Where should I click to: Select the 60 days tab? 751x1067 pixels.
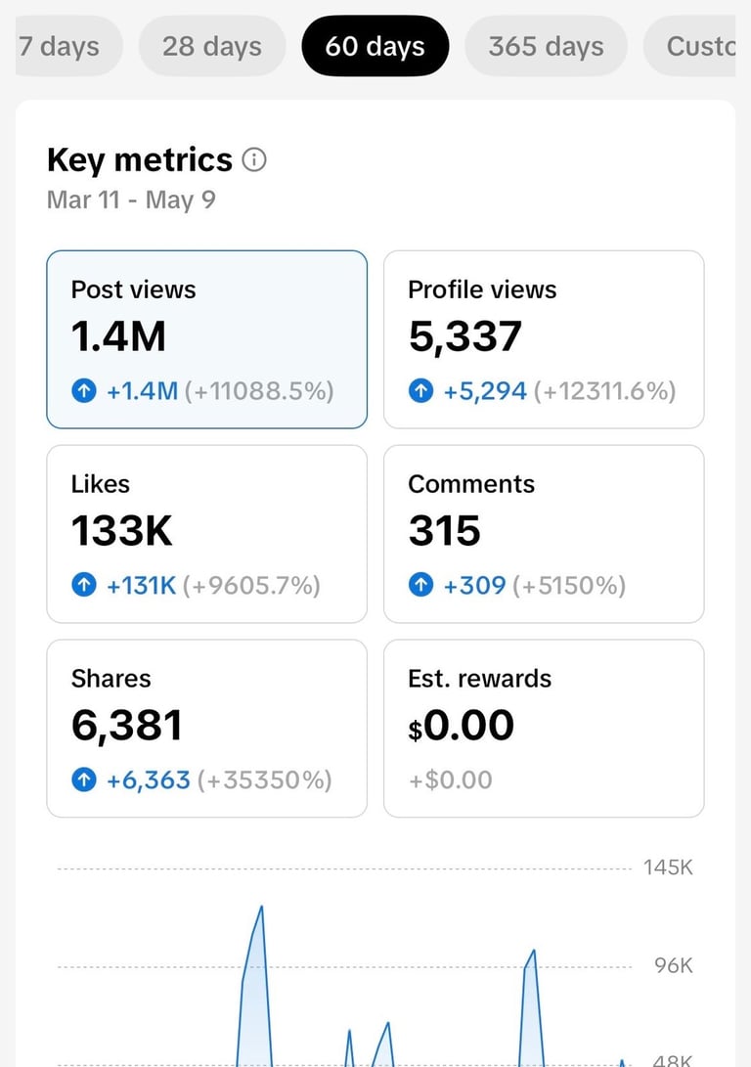tap(375, 46)
